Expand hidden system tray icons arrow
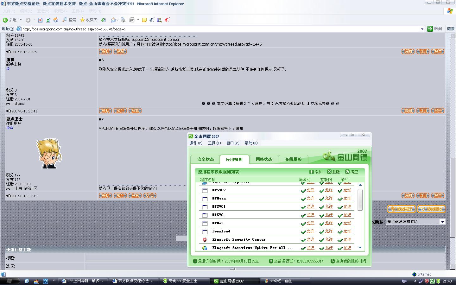456x285 pixels. point(415,281)
